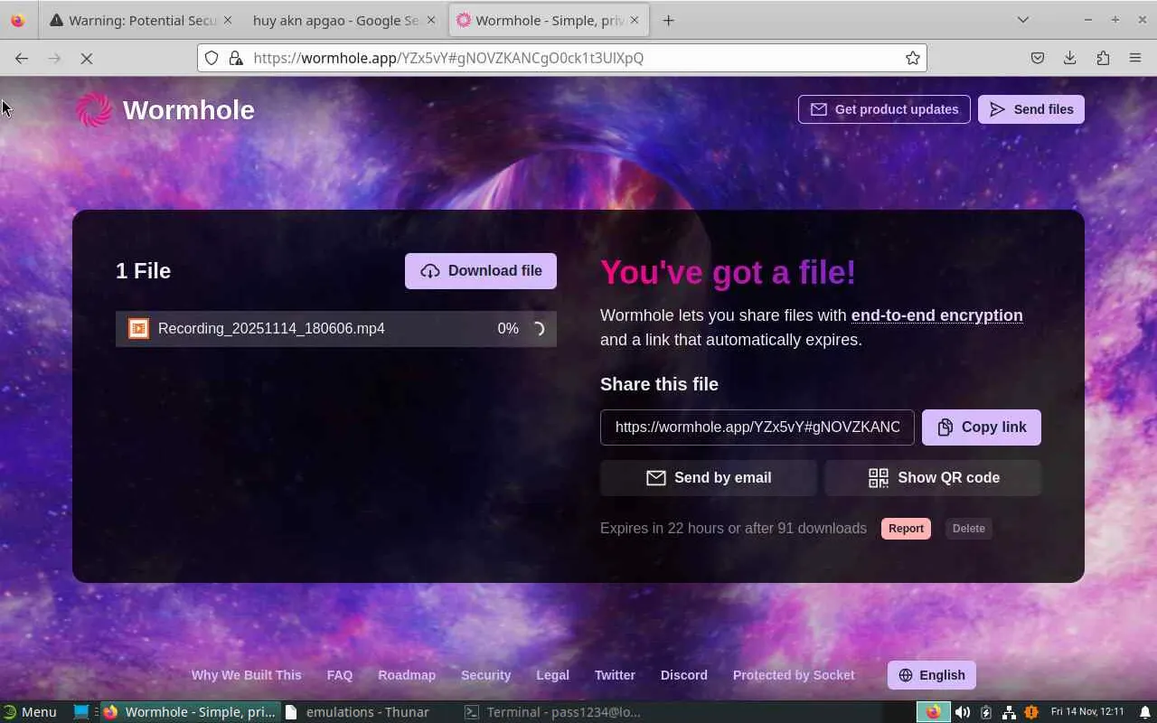Click the Firefox icon in system tray
Viewport: 1157px width, 723px height.
coord(934,712)
